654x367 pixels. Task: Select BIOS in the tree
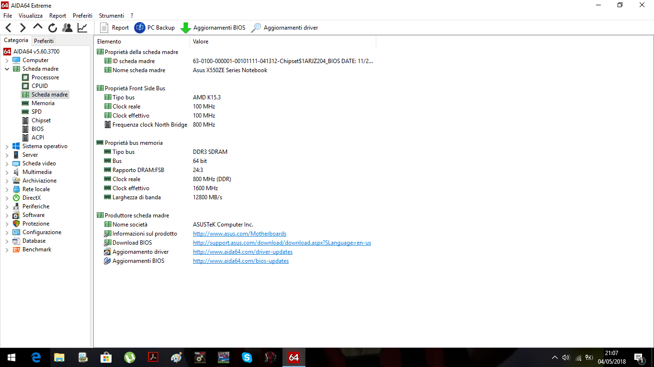pos(38,129)
